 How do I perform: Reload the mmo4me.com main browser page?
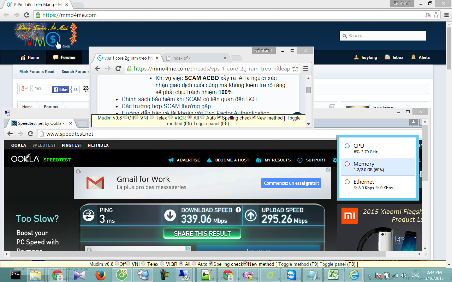click(26, 15)
